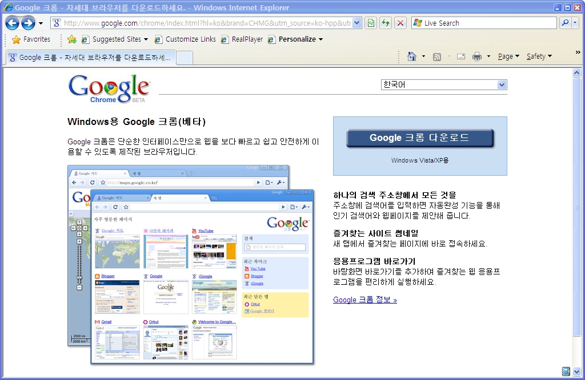This screenshot has height=380, width=585.
Task: Click the vertical scrollbar thumb
Action: coord(577,207)
